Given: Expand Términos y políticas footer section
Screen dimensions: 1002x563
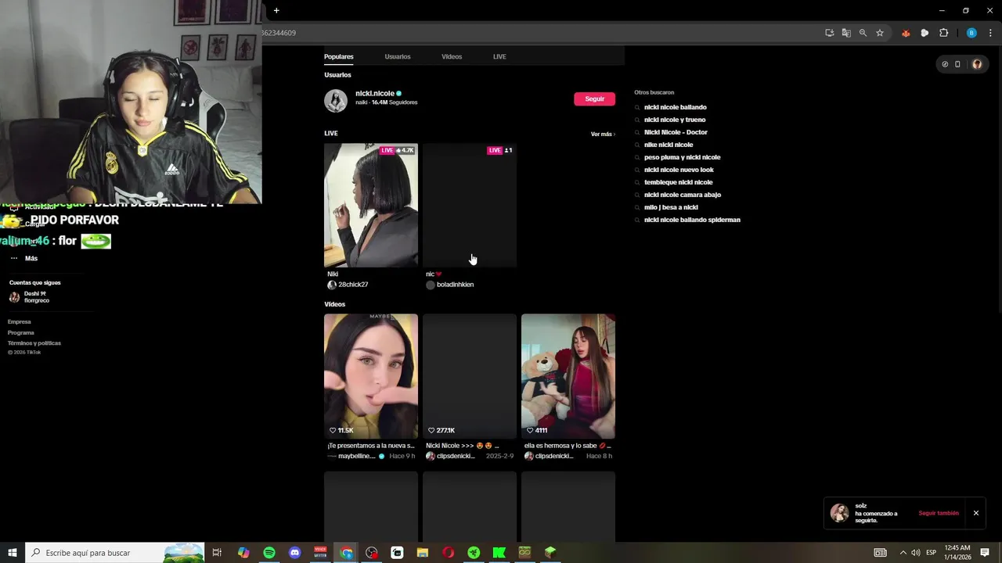Looking at the screenshot, I should coord(34,343).
